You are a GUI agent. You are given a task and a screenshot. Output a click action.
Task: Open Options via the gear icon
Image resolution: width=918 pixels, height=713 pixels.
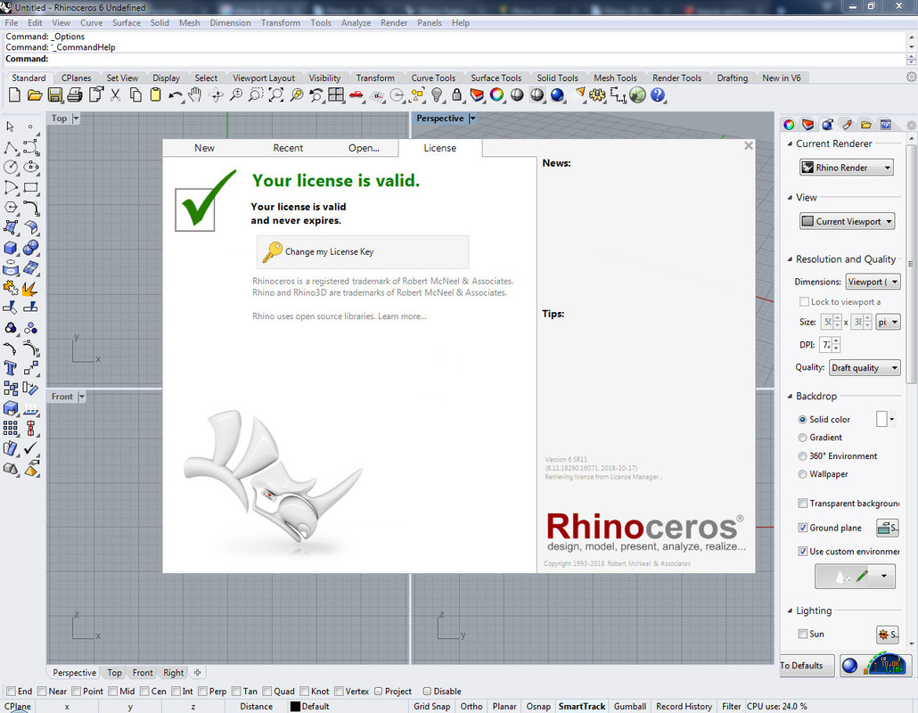597,94
